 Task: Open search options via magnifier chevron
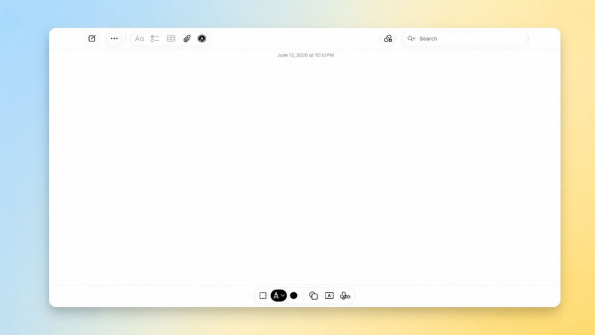(411, 38)
